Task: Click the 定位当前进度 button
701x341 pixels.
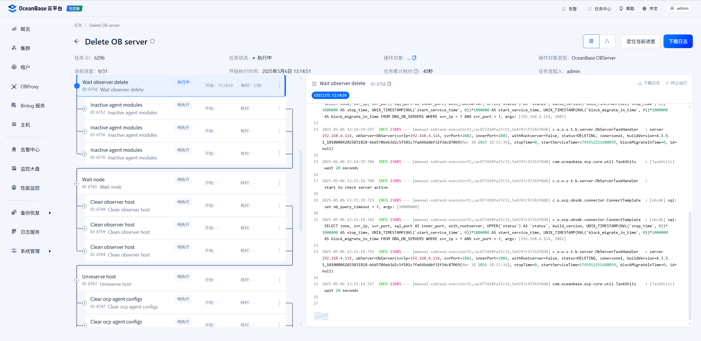Action: tap(640, 41)
